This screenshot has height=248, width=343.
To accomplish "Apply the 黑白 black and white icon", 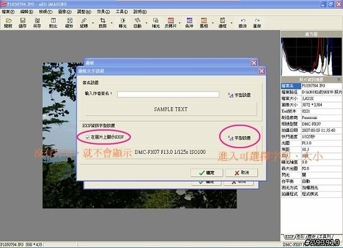I will [203, 23].
